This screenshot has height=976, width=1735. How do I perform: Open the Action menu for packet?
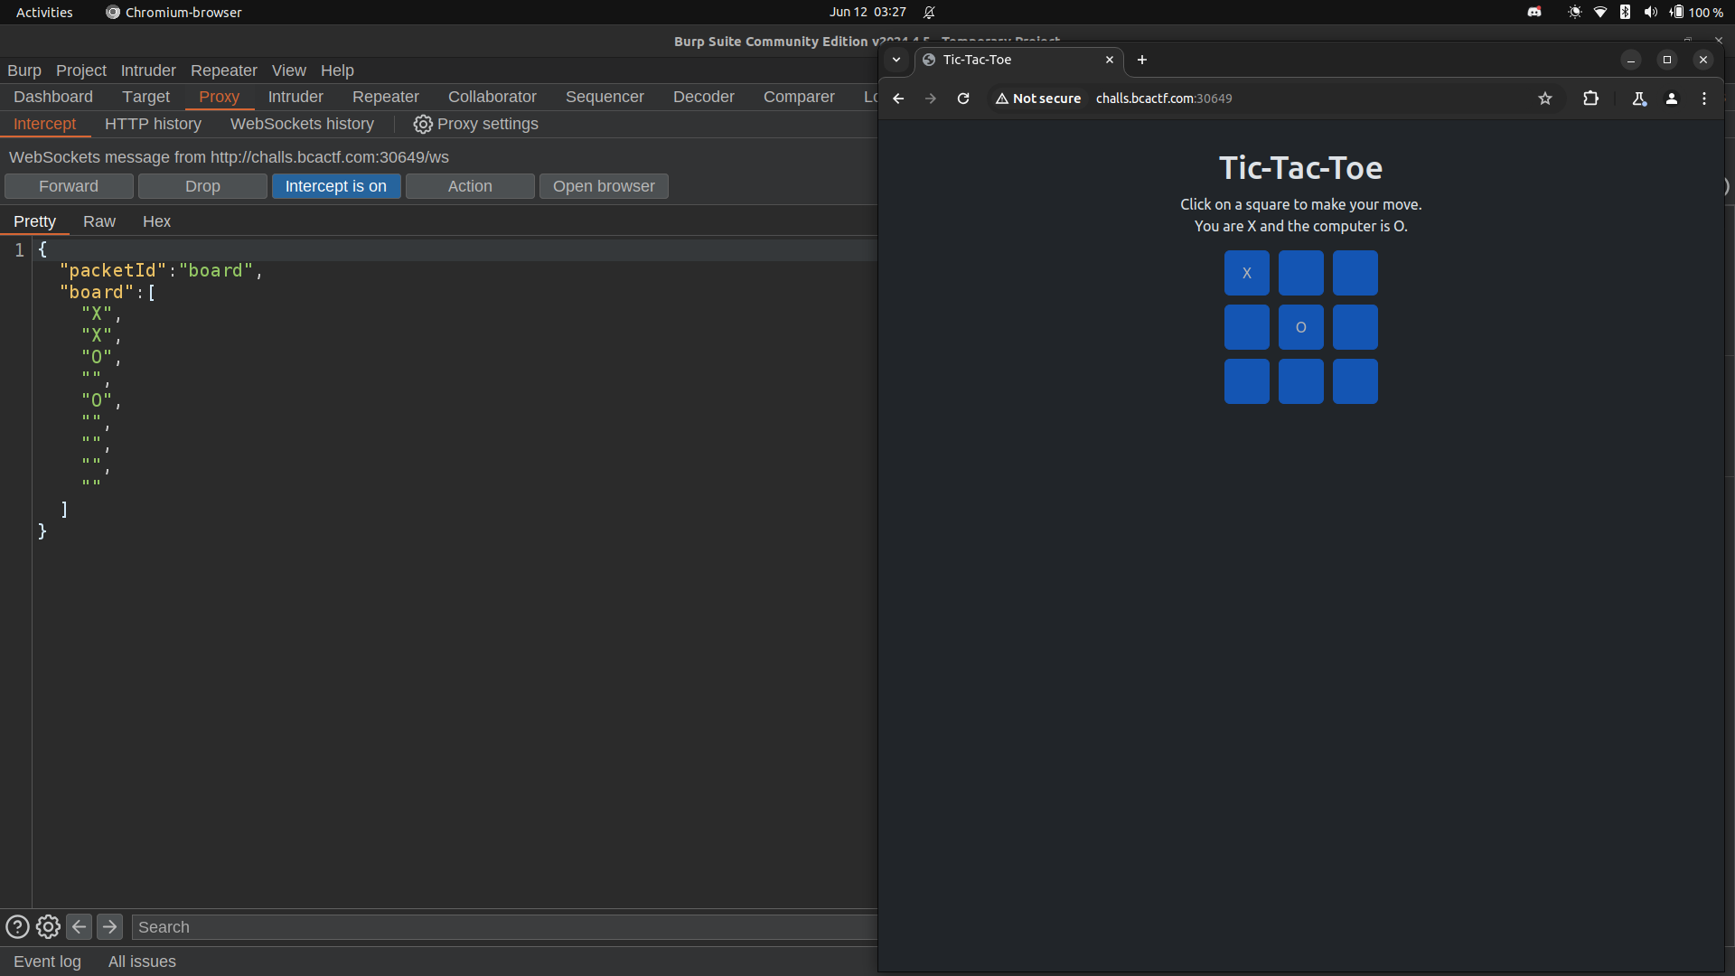tap(470, 184)
